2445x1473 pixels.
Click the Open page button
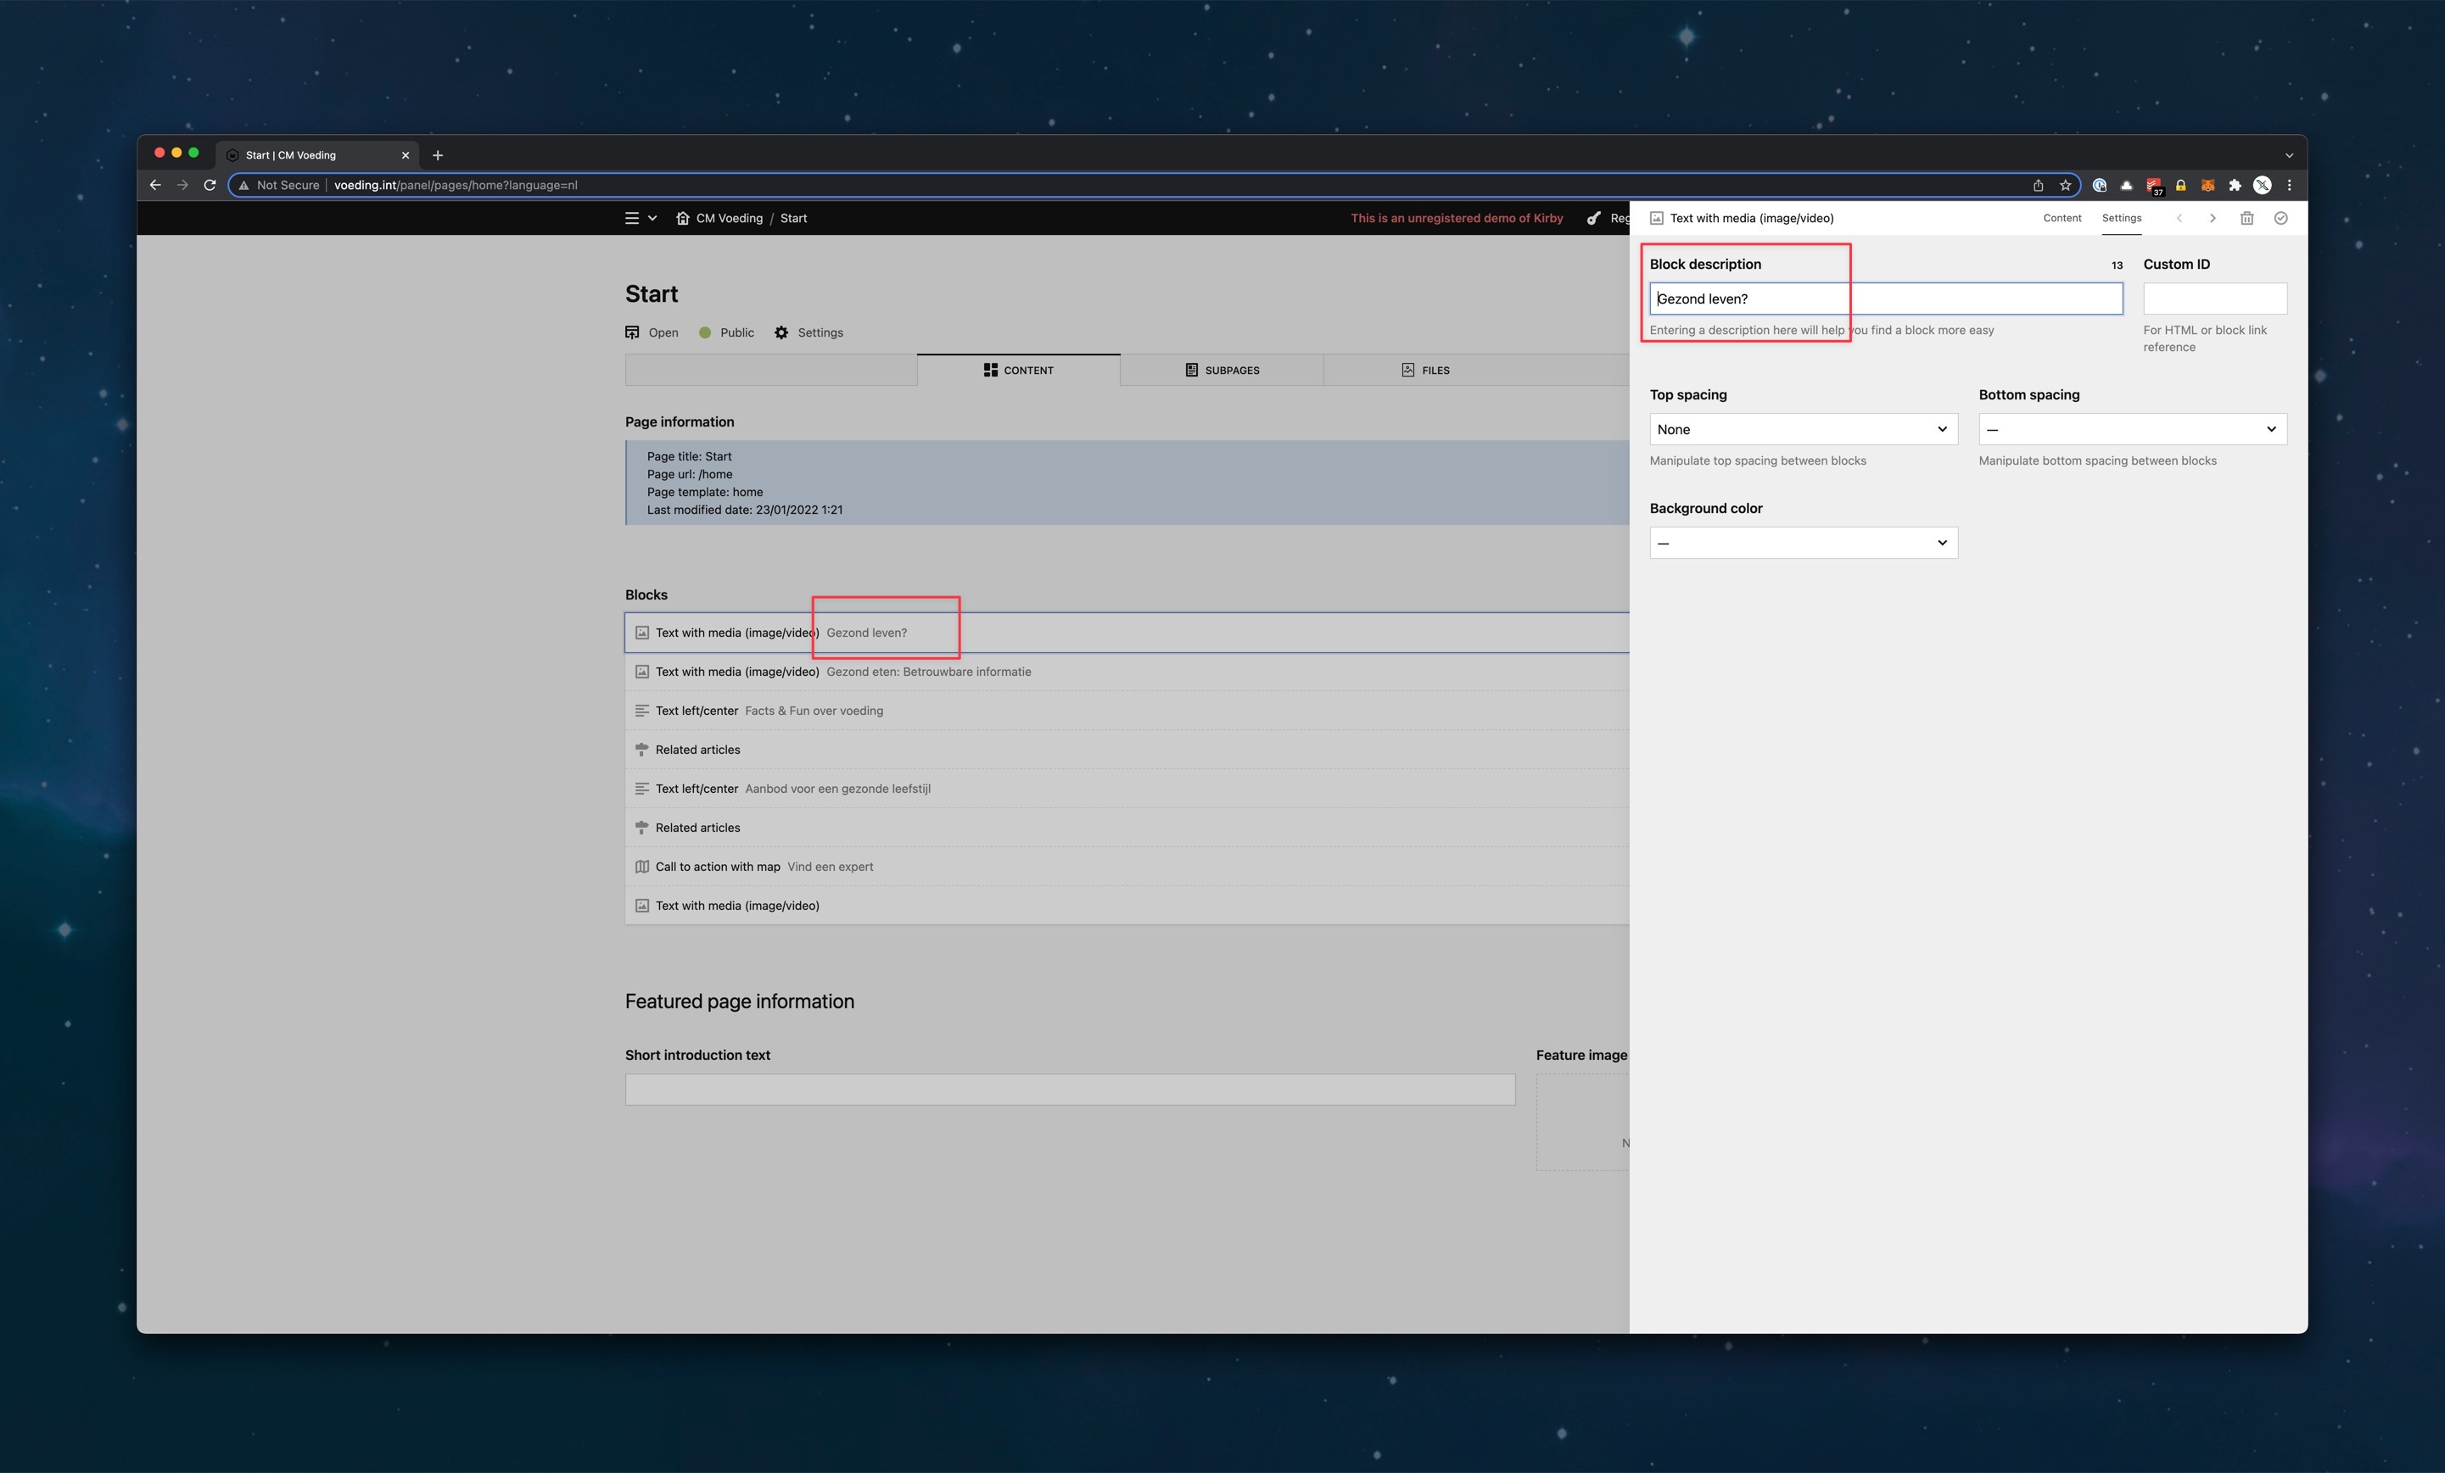pos(652,332)
